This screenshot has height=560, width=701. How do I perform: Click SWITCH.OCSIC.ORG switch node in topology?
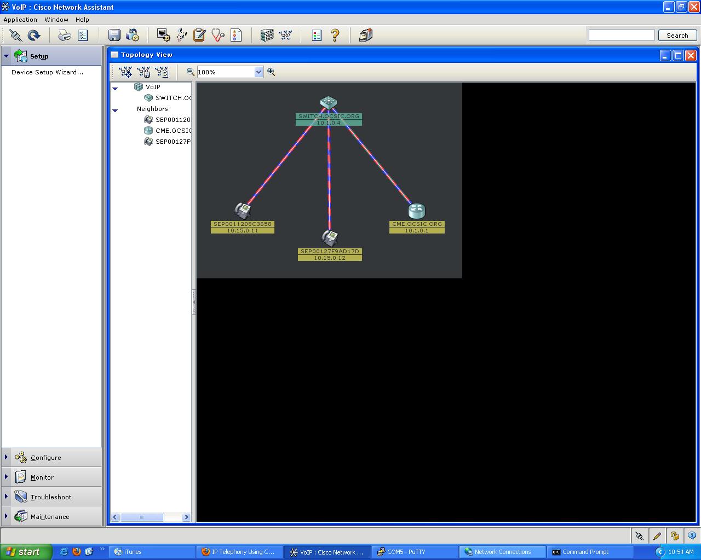[x=329, y=103]
